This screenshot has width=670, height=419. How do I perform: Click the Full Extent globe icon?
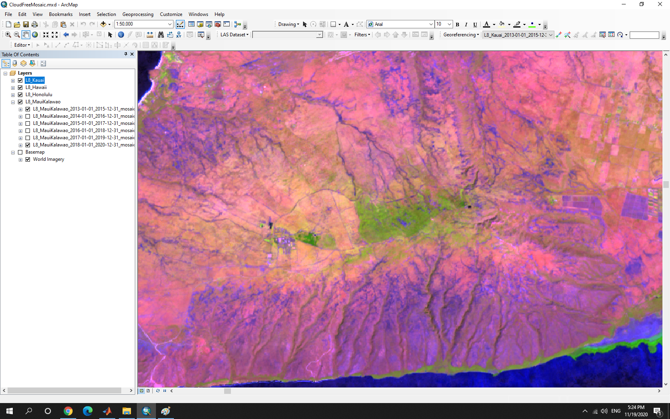click(x=35, y=35)
